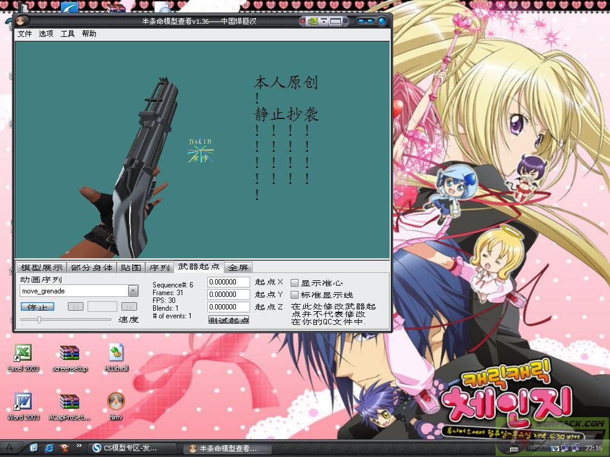Switch to the 模型展示 tab
This screenshot has width=610, height=457.
40,268
